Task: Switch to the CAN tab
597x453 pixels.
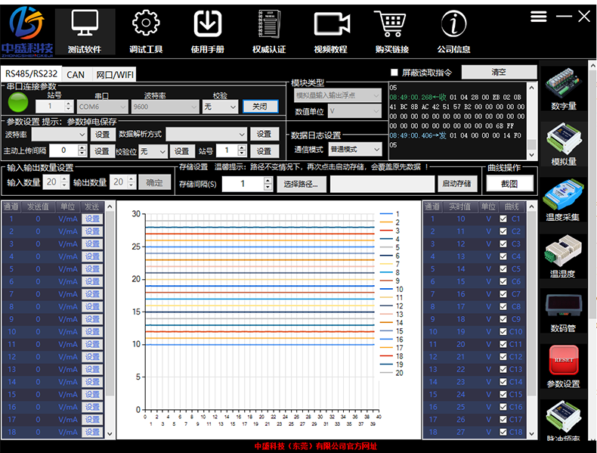Action: tap(76, 75)
